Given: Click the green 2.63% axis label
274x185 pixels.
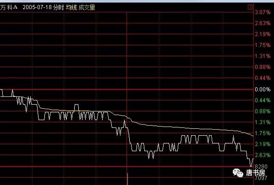Looking at the screenshot, I should point(263,155).
